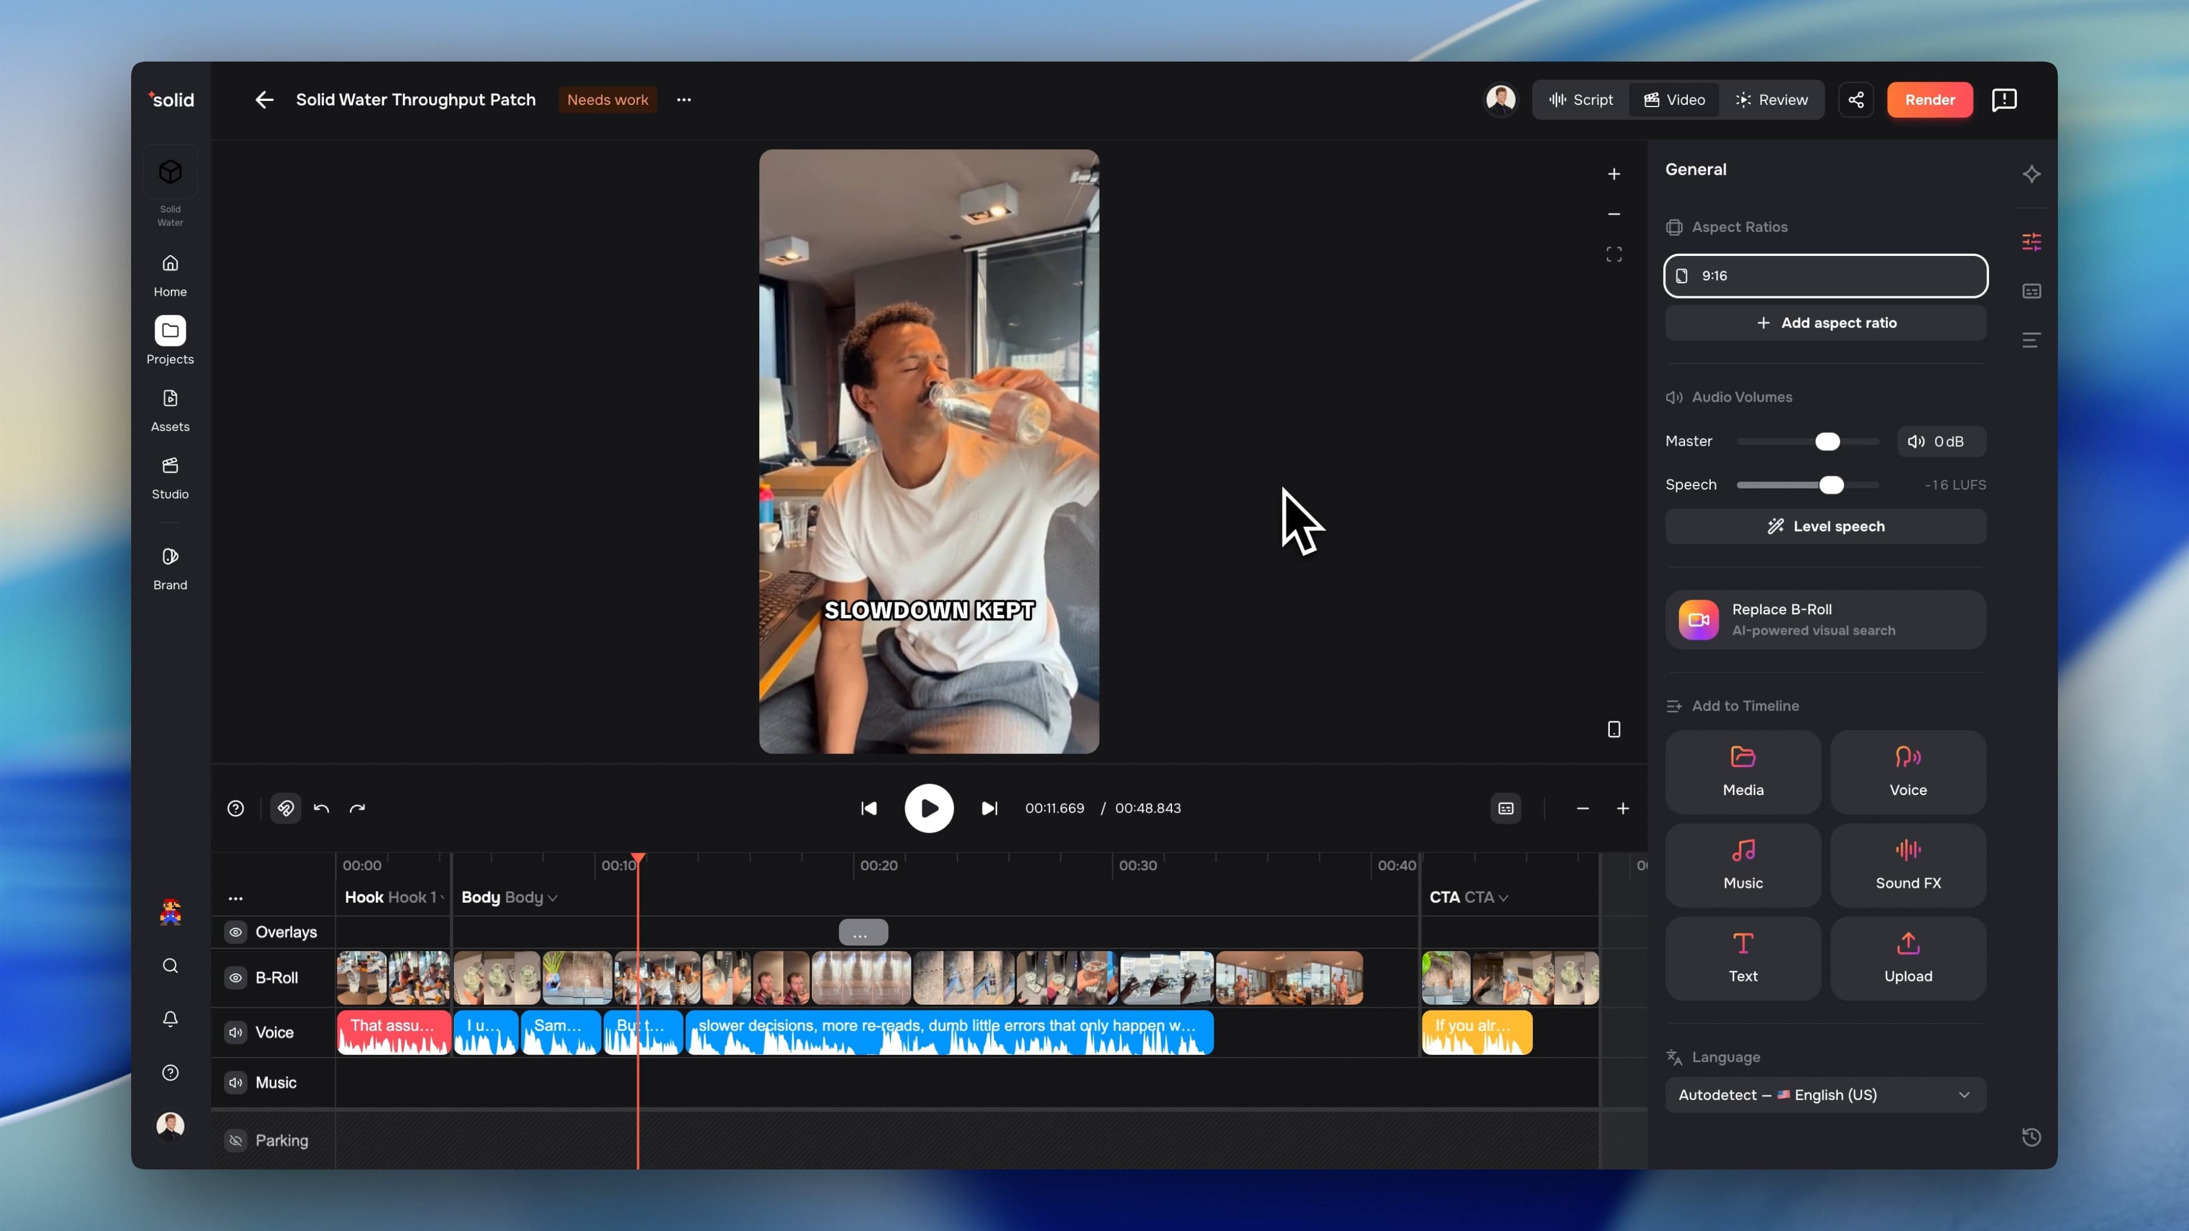Click undo arrow in timeline toolbar
Screen dimensions: 2189x1231
[x=321, y=808]
